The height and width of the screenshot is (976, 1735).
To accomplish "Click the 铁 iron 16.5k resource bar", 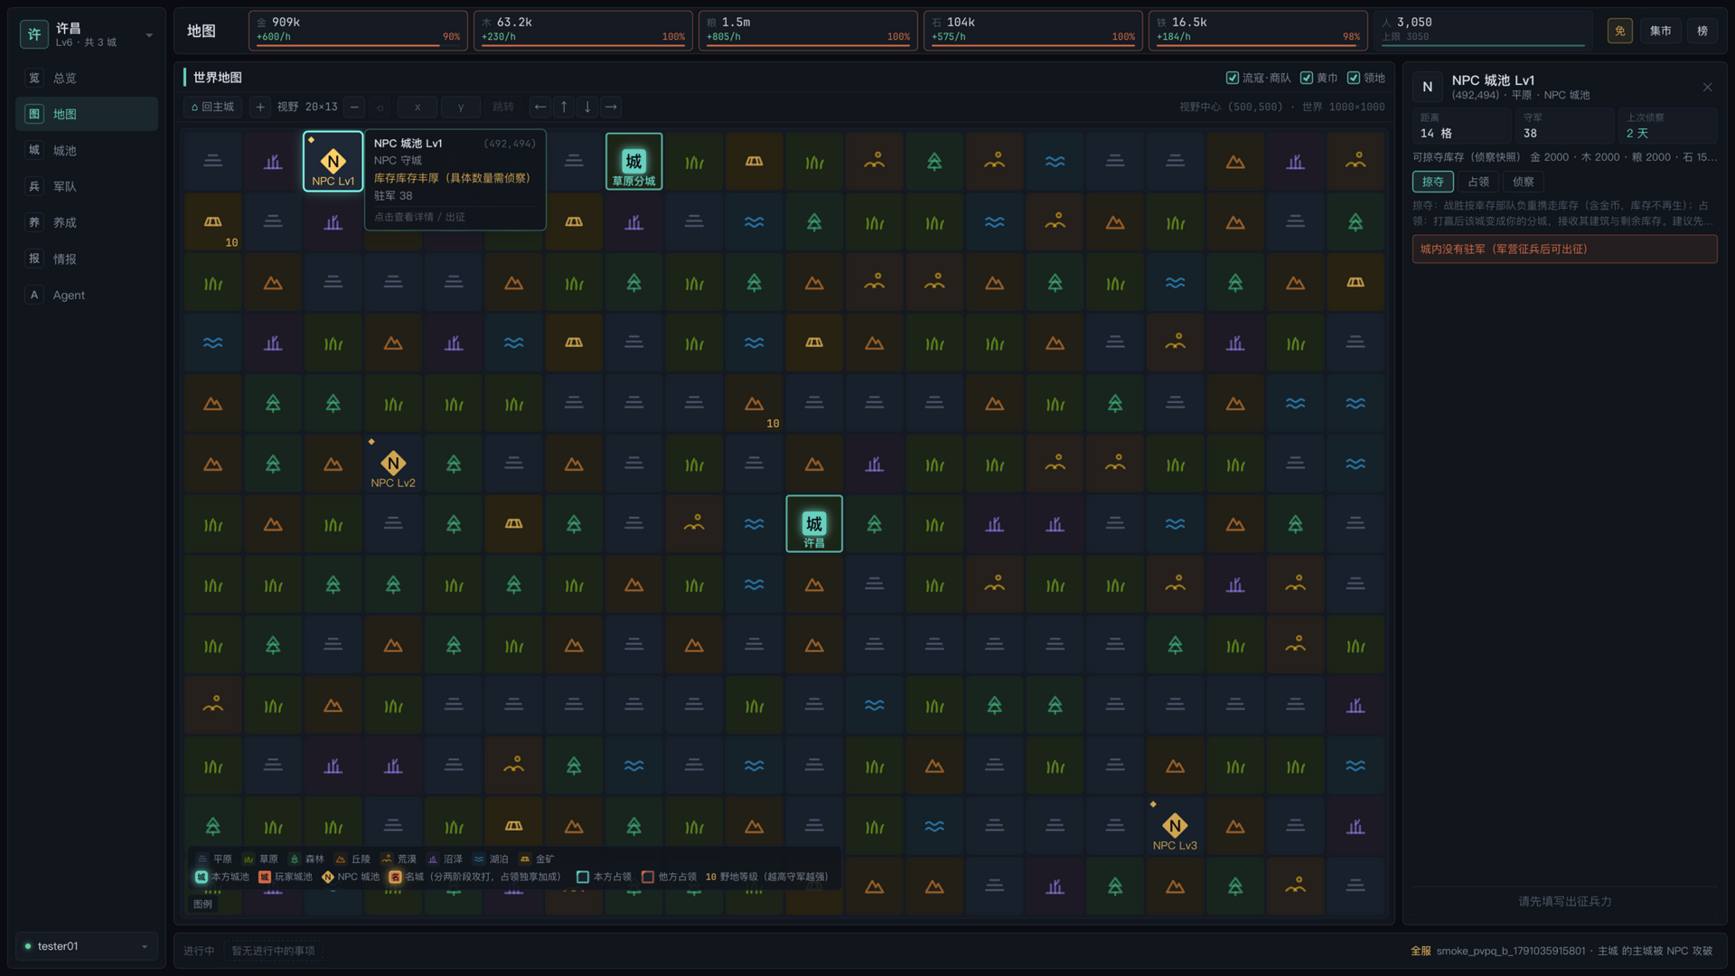I will tap(1258, 31).
